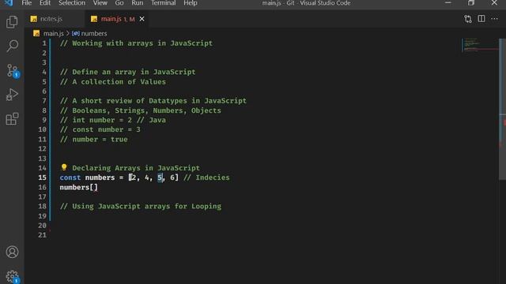Click the 'number = true' comment

click(93, 139)
